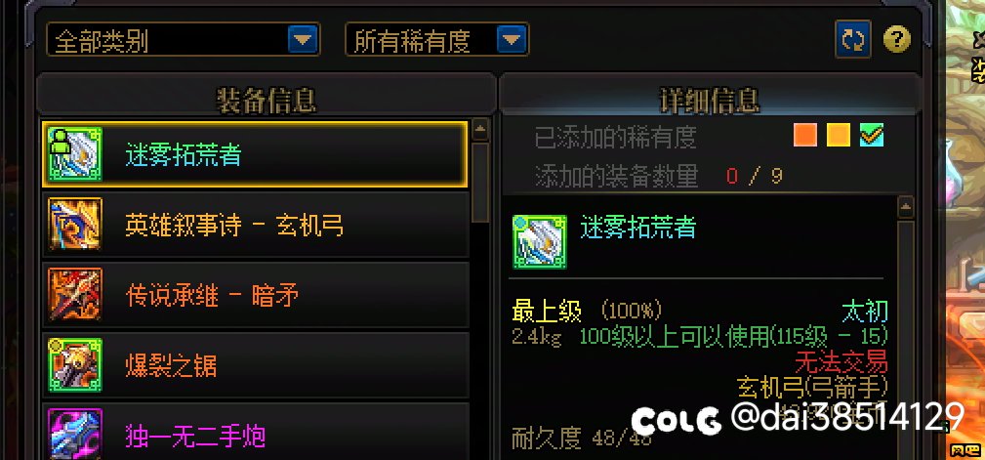Click the equipment list scroll-up arrow
The image size is (985, 460).
click(480, 130)
